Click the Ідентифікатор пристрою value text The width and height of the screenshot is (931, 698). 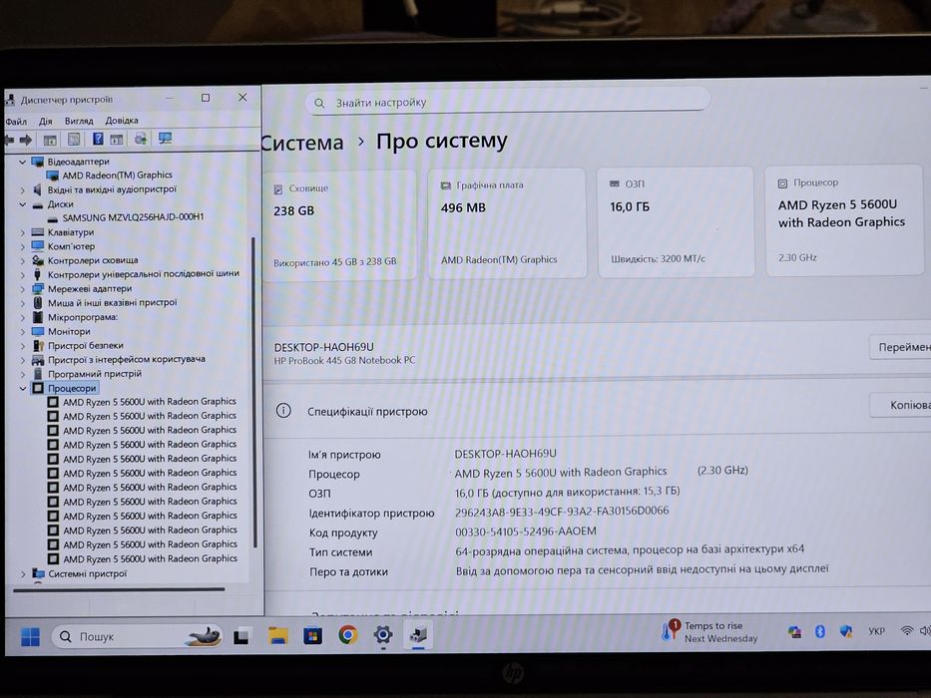pyautogui.click(x=562, y=512)
